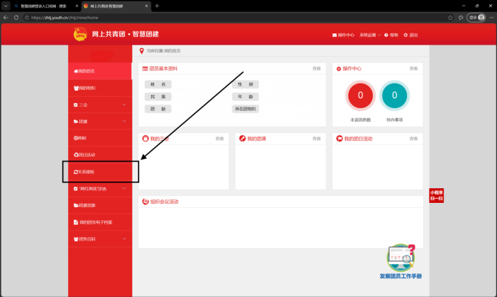497x297 pixels.
Task: Click the gear icon beside 操作中心
Action: [x=338, y=68]
